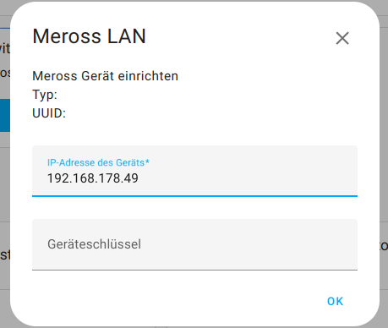The height and width of the screenshot is (328, 388).
Task: Click into the Geräteschlüssel input field
Action: pyautogui.click(x=194, y=244)
